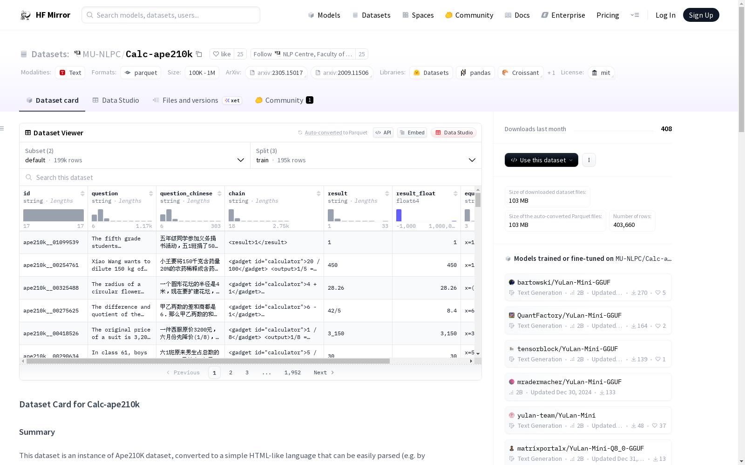Open QuantFactory/YuLan-Mini-GGUF model card
Screen dimensions: 745x465
click(588, 320)
